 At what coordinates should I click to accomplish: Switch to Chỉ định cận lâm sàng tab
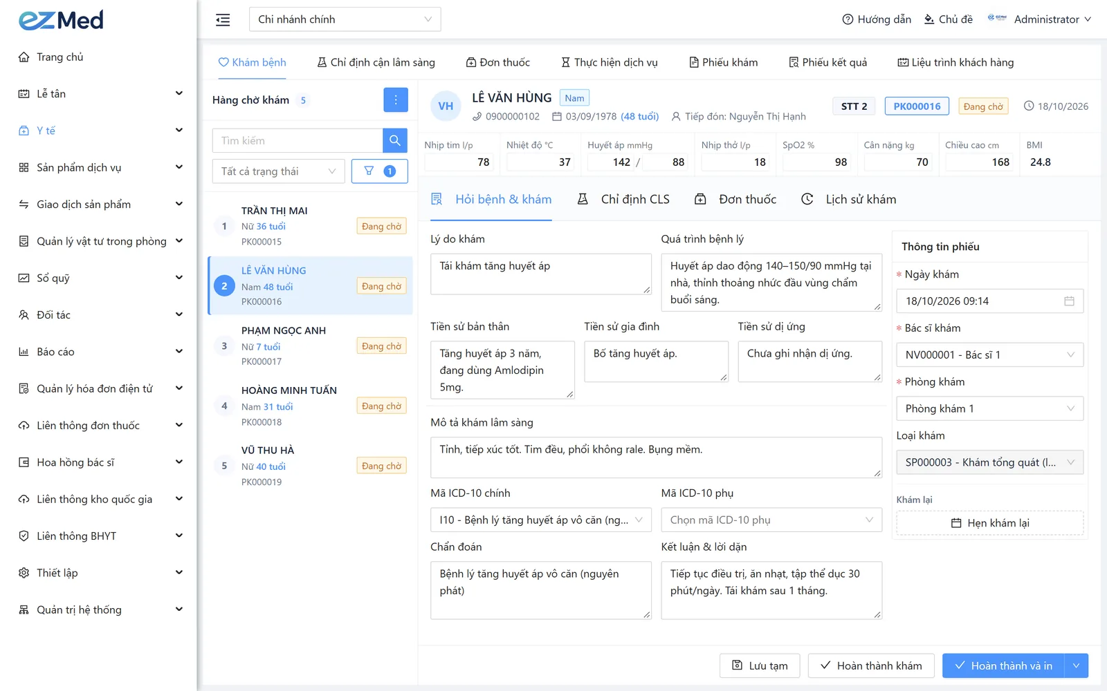pyautogui.click(x=376, y=62)
